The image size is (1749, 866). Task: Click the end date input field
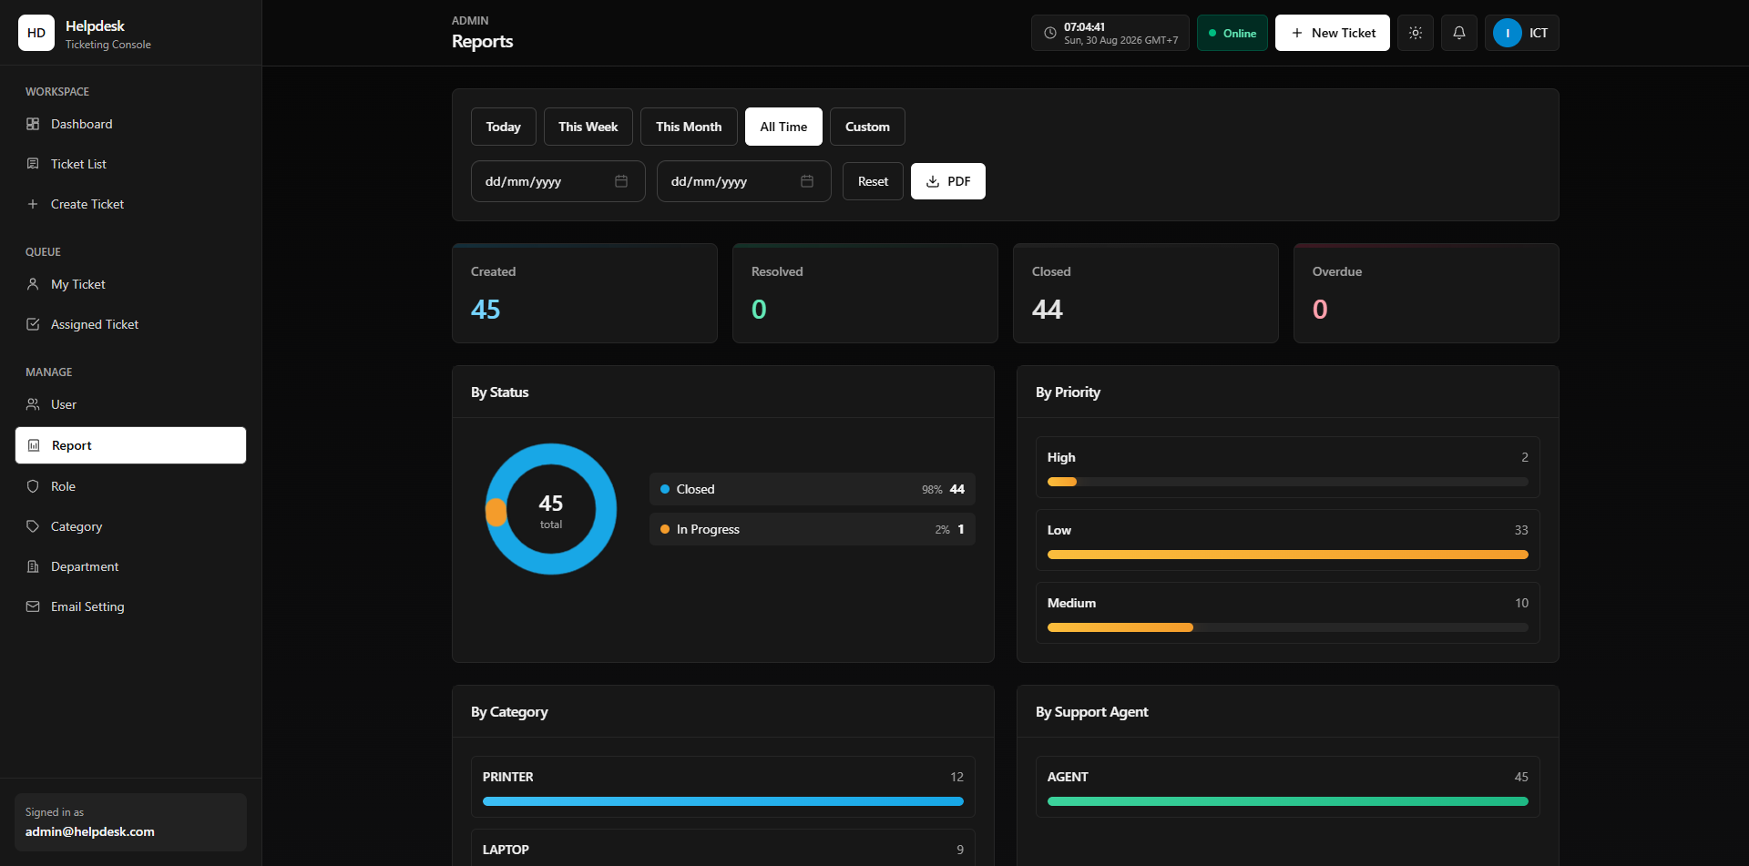click(x=744, y=181)
